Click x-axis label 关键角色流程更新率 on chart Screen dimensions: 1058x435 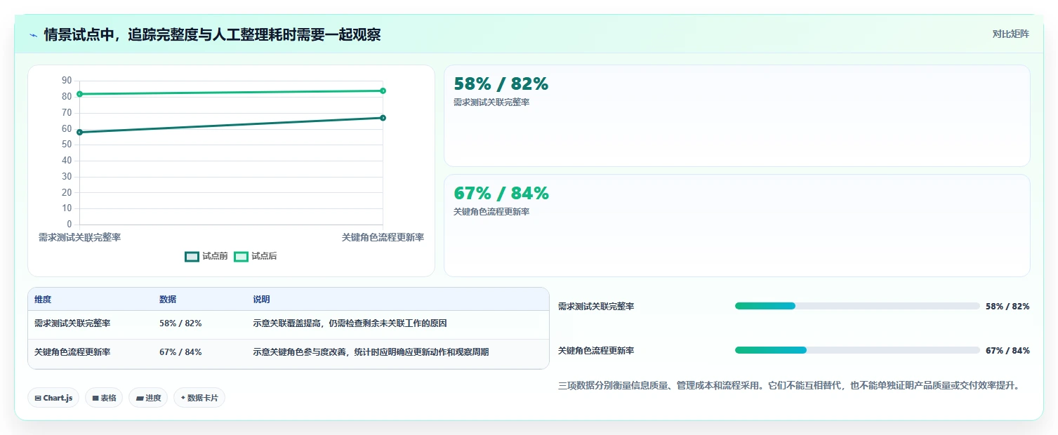coord(383,238)
